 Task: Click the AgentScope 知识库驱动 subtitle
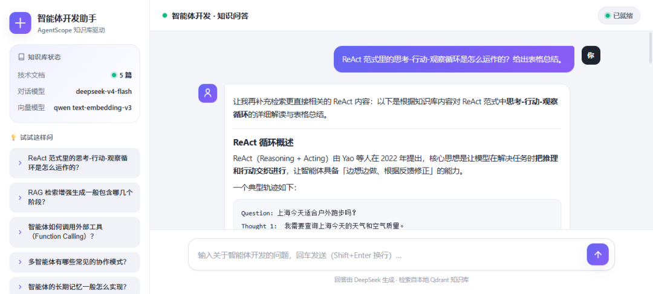click(x=71, y=30)
